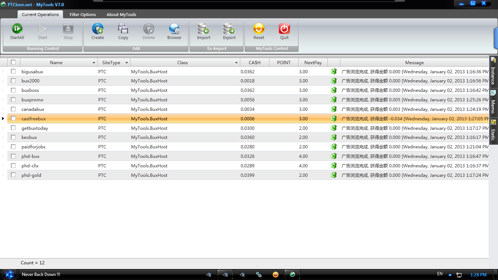Tick the castfreebux row checkbox
Viewport: 498px width, 280px height.
click(x=13, y=118)
